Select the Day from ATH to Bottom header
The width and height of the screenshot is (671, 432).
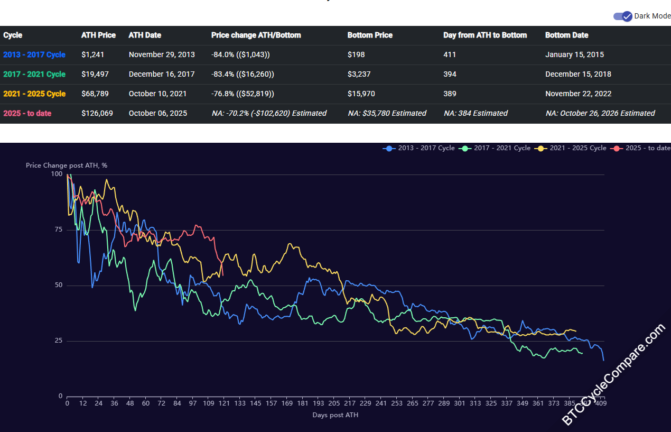click(x=485, y=35)
